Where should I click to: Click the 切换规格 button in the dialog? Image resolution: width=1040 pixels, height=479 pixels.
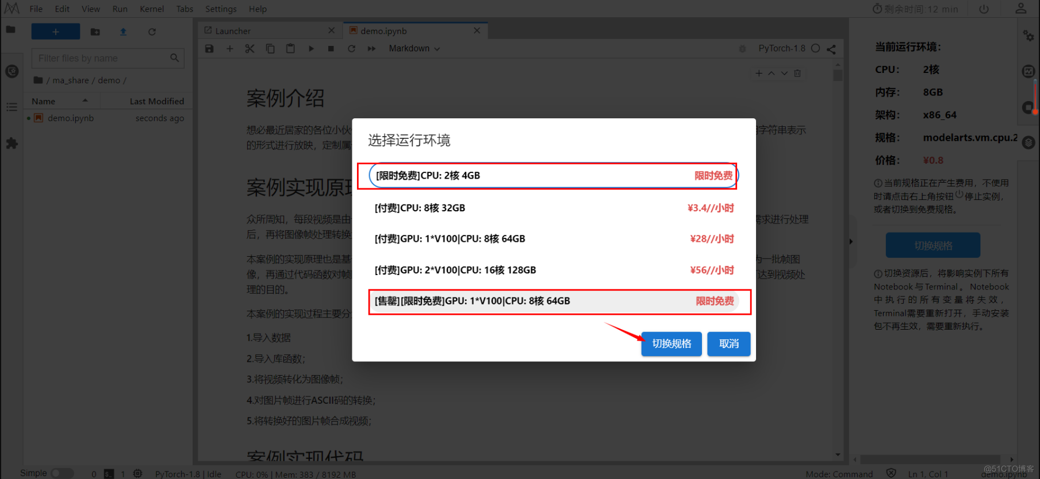tap(671, 343)
